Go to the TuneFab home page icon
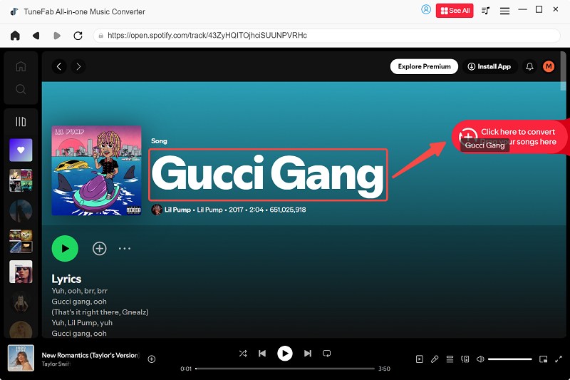 pyautogui.click(x=15, y=36)
